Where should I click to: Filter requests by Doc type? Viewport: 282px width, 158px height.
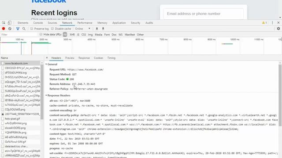[x=114, y=35]
